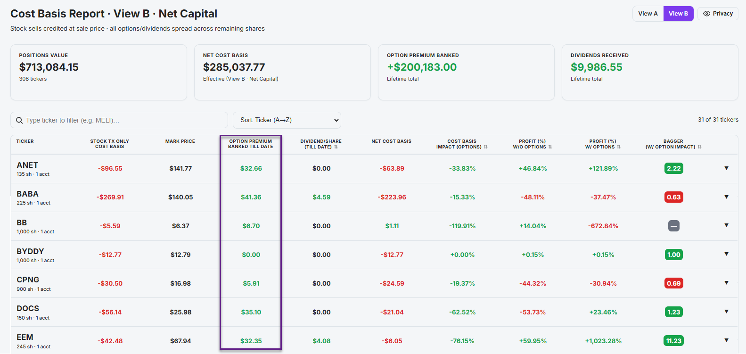Click BB gray dash bagger badge
This screenshot has width=746, height=354.
point(674,226)
